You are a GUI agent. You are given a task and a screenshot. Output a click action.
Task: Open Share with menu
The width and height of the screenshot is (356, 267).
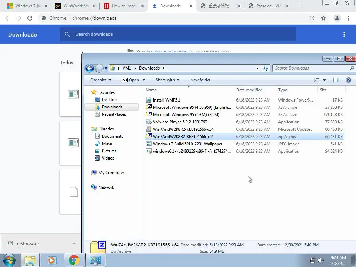click(168, 80)
